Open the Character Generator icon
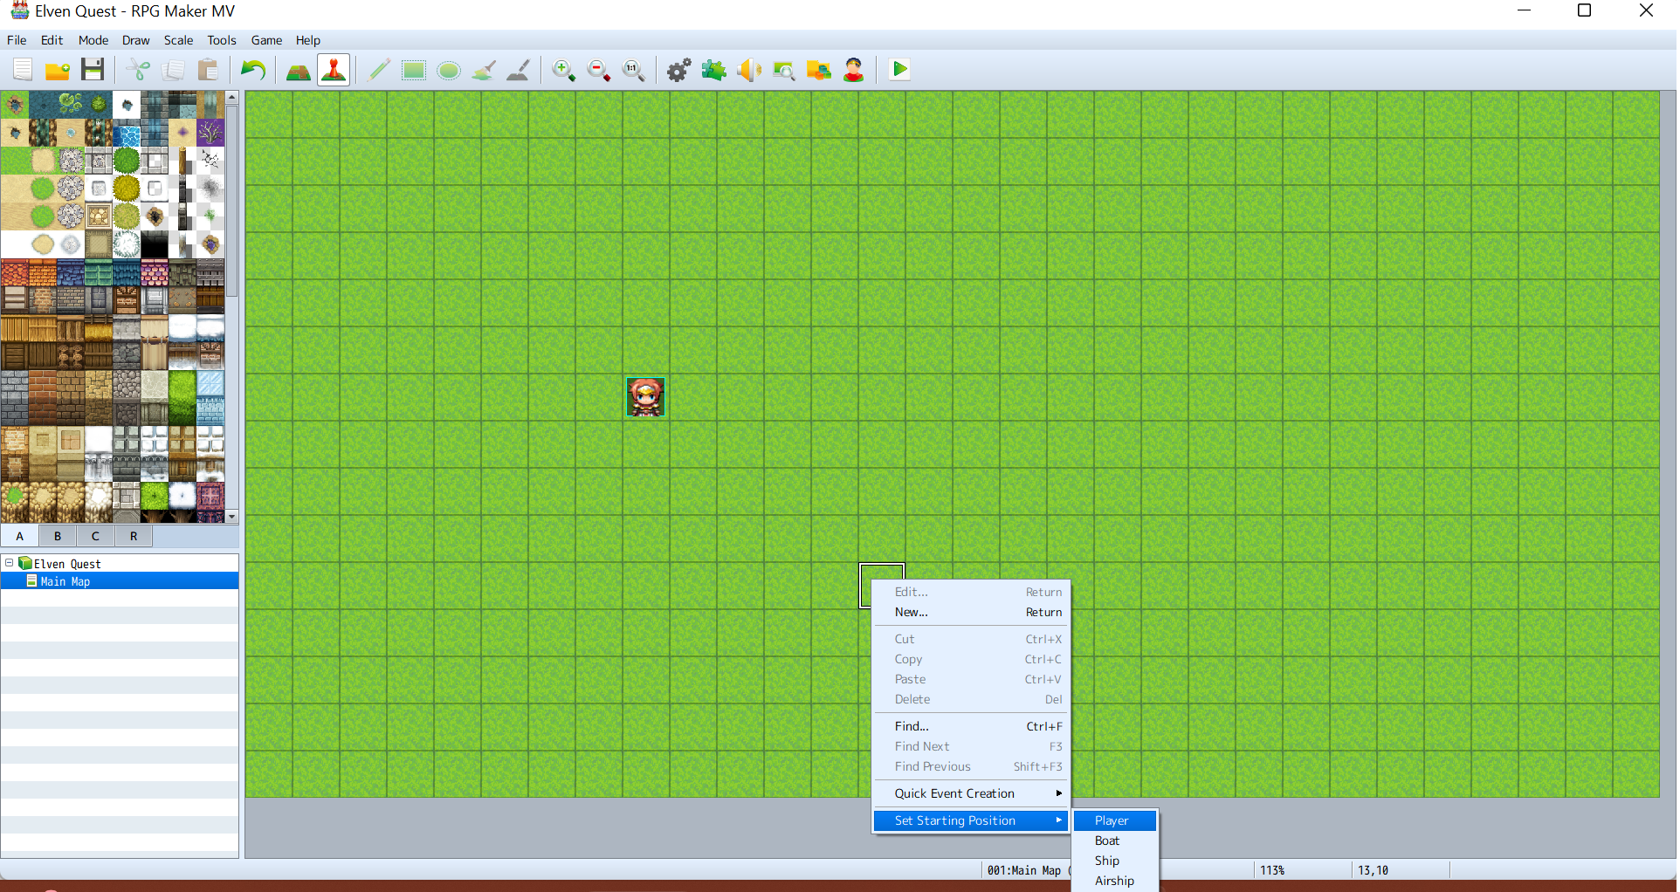The height and width of the screenshot is (892, 1680). tap(854, 70)
